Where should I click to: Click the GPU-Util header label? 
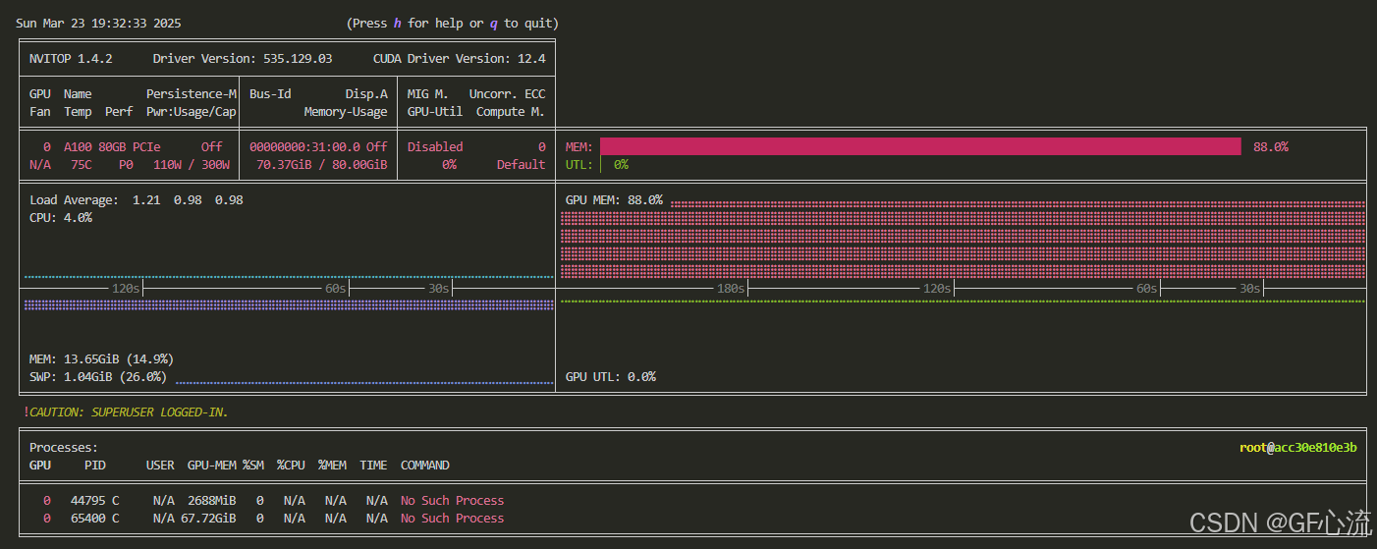(435, 112)
